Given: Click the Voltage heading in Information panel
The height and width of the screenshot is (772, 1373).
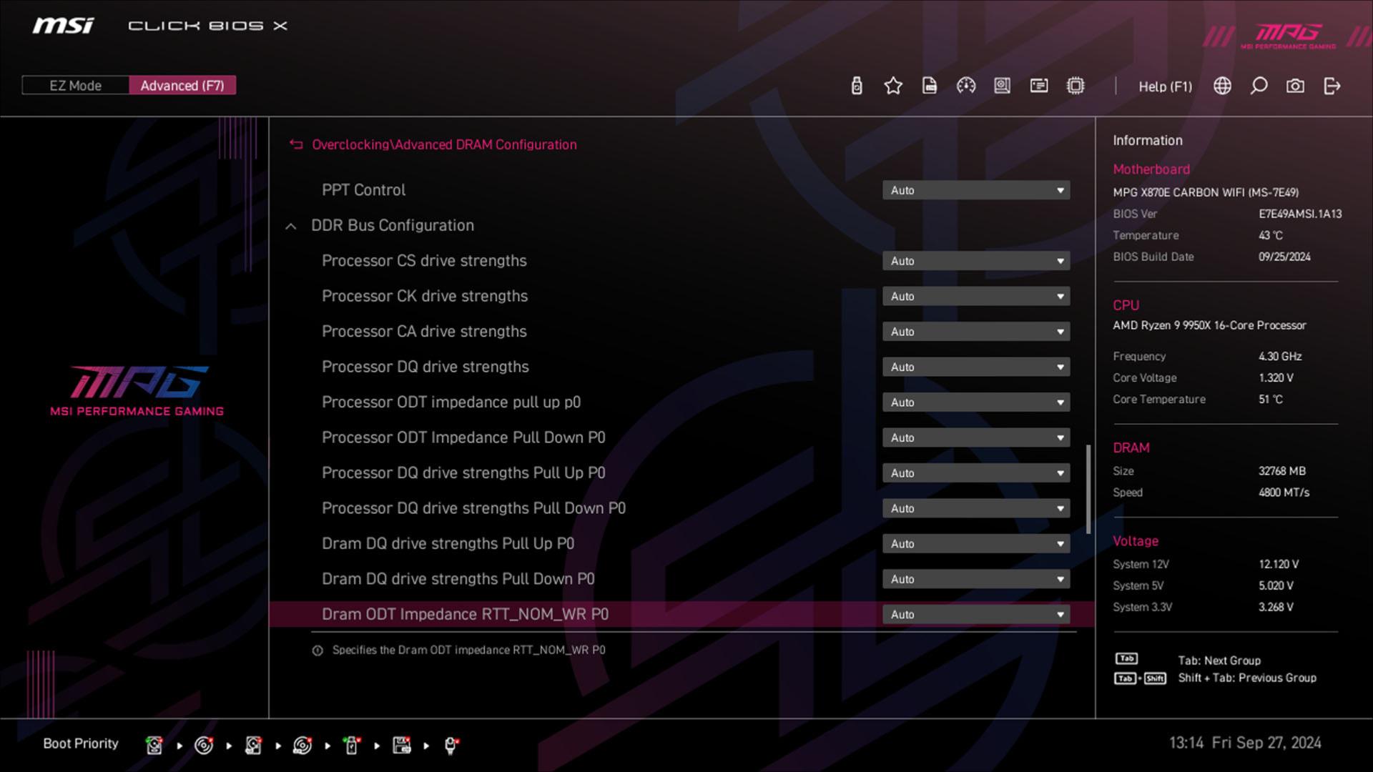Looking at the screenshot, I should pos(1136,541).
